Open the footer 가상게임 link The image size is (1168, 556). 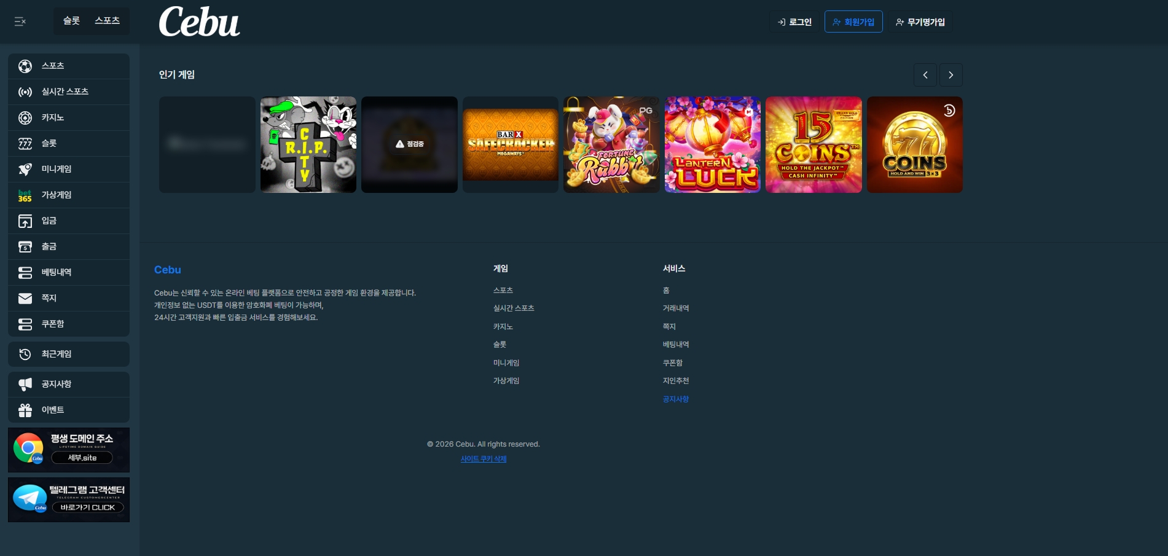pyautogui.click(x=506, y=381)
